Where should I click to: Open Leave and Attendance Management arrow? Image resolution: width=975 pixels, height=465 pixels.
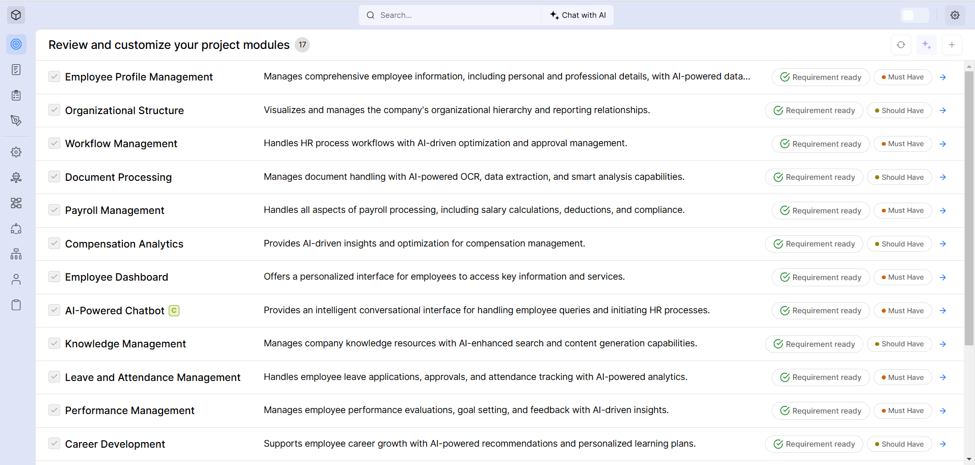click(x=943, y=377)
